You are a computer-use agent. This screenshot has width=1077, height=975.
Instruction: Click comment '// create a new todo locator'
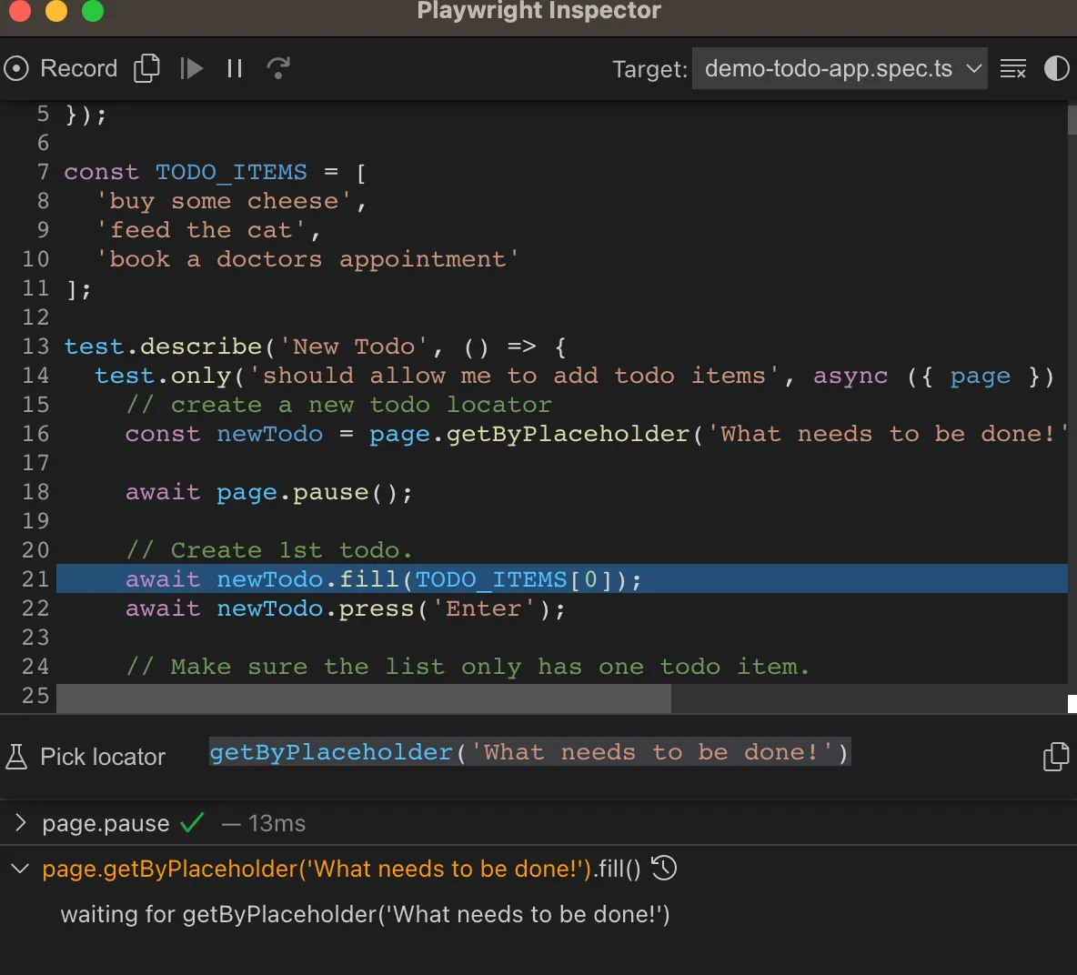tap(338, 405)
